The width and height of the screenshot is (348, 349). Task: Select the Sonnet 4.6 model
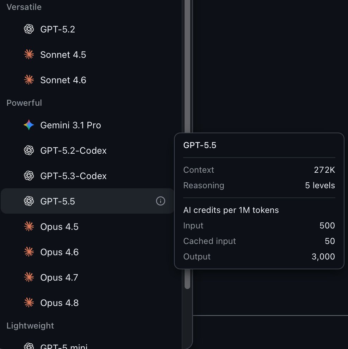pyautogui.click(x=87, y=80)
